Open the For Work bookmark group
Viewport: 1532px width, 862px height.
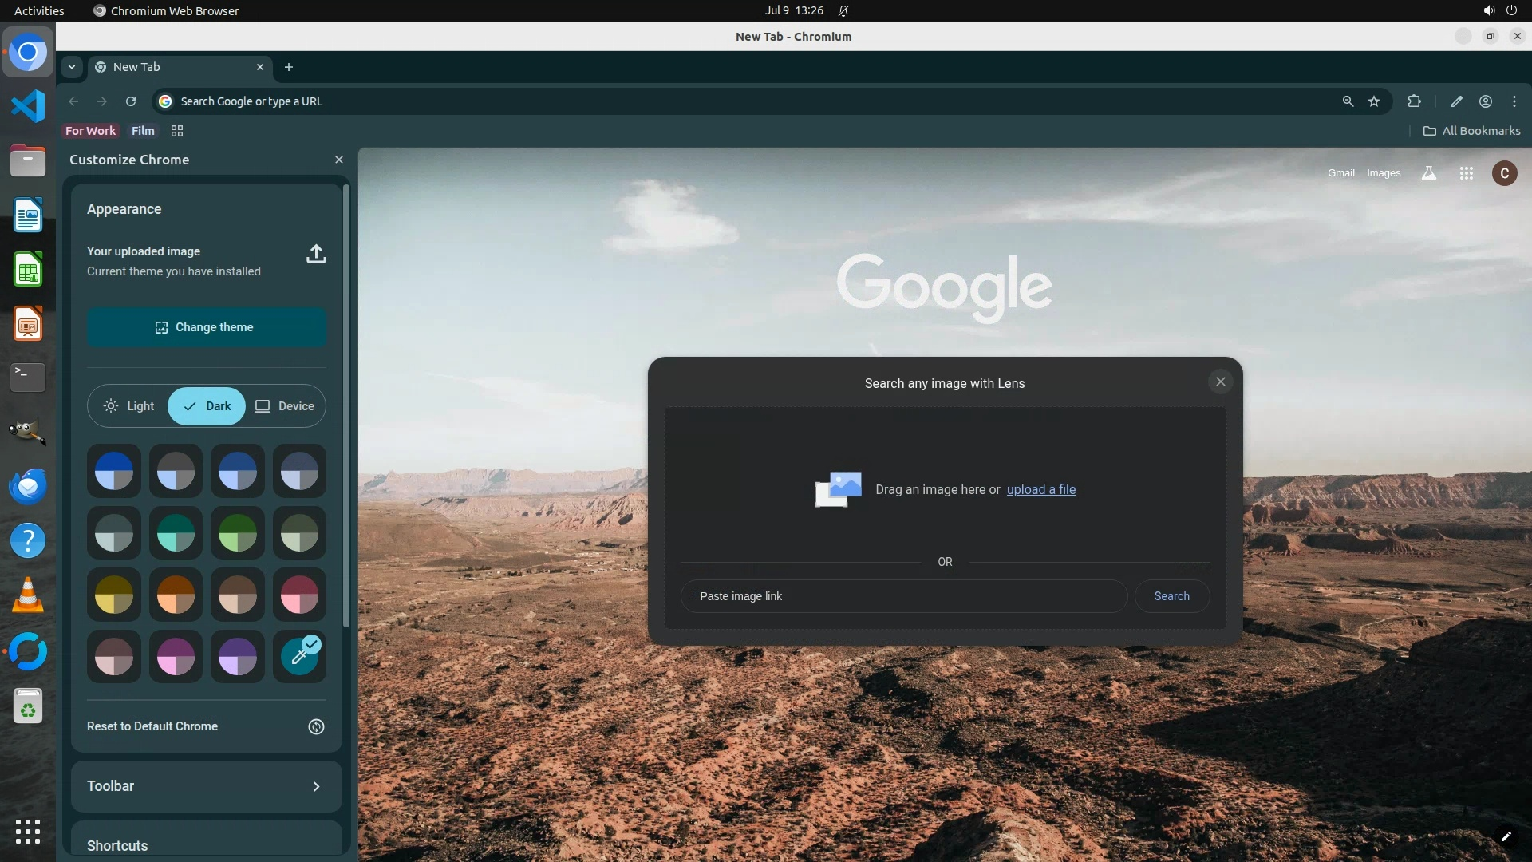pyautogui.click(x=90, y=131)
